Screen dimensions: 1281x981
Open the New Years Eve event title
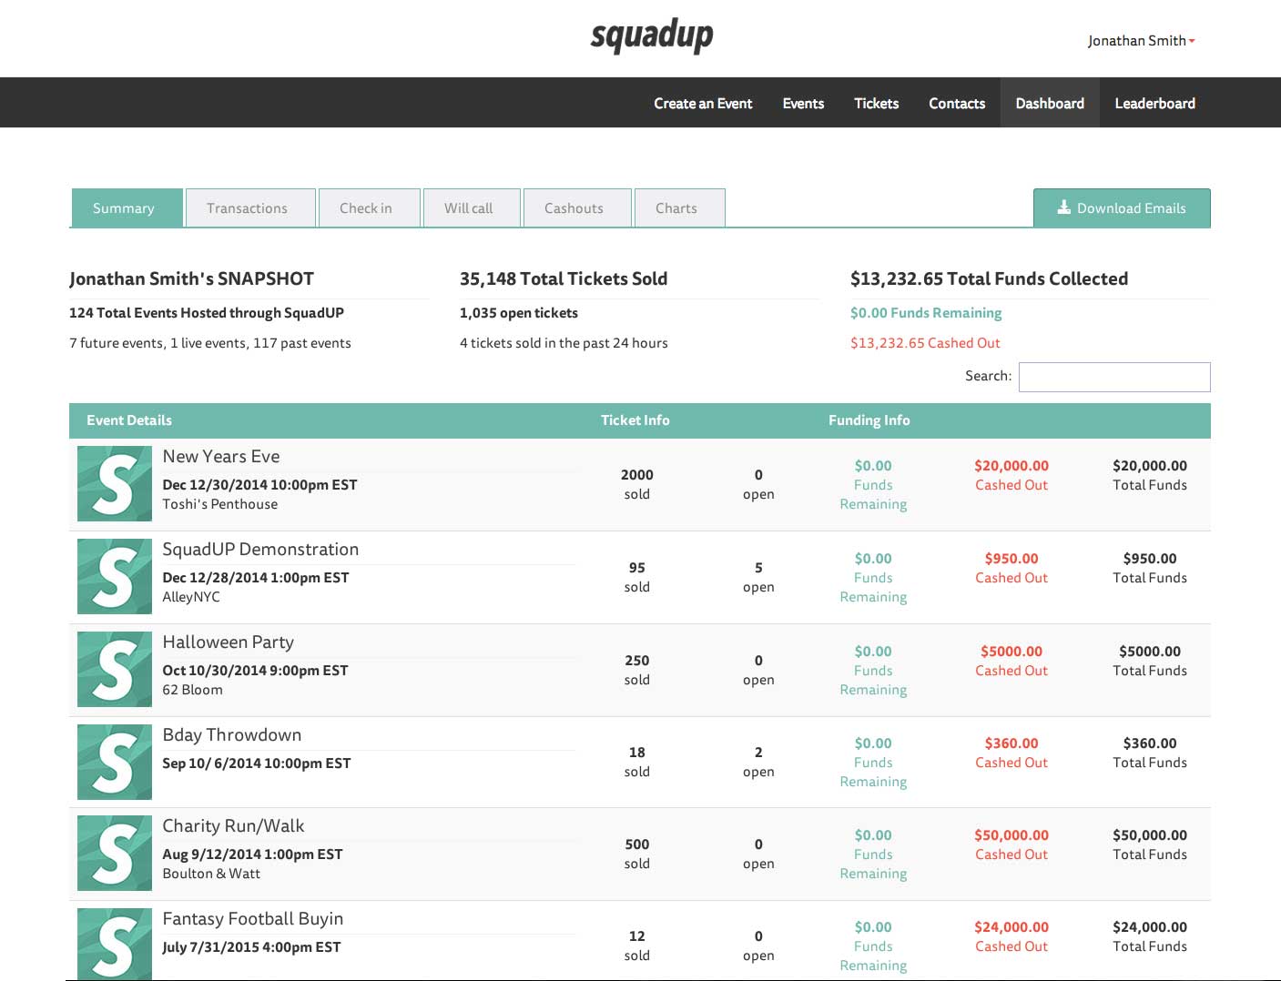(221, 457)
